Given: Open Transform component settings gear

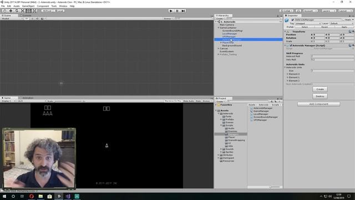Looking at the screenshot, I should pyautogui.click(x=353, y=32).
